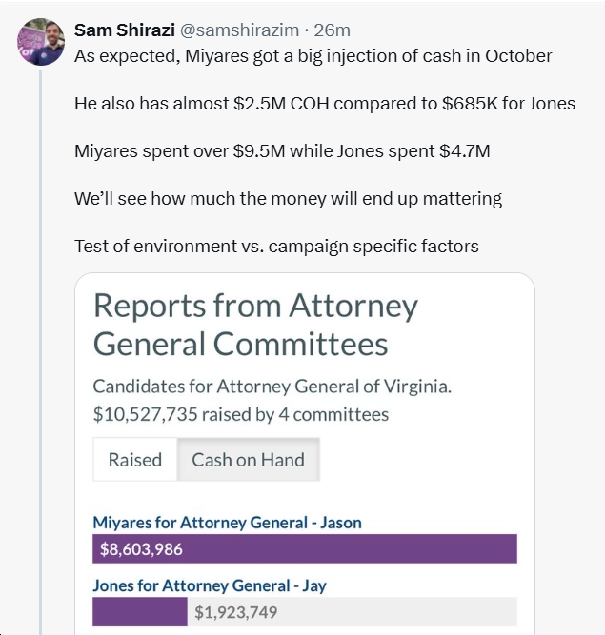
Task: Select the Cash on Hand tab
Action: click(x=248, y=460)
